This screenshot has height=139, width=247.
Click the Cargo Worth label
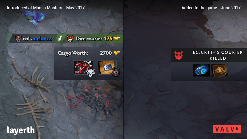[x=73, y=53]
